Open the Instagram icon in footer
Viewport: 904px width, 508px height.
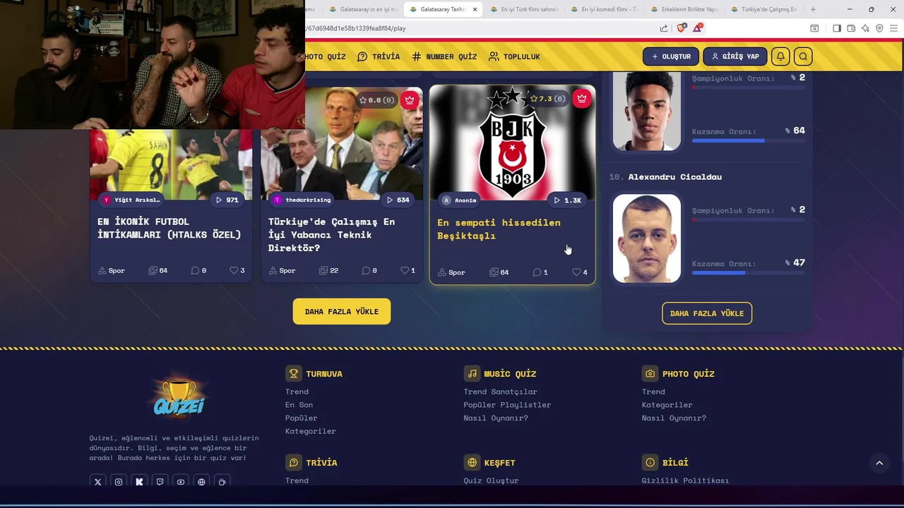pos(119,482)
